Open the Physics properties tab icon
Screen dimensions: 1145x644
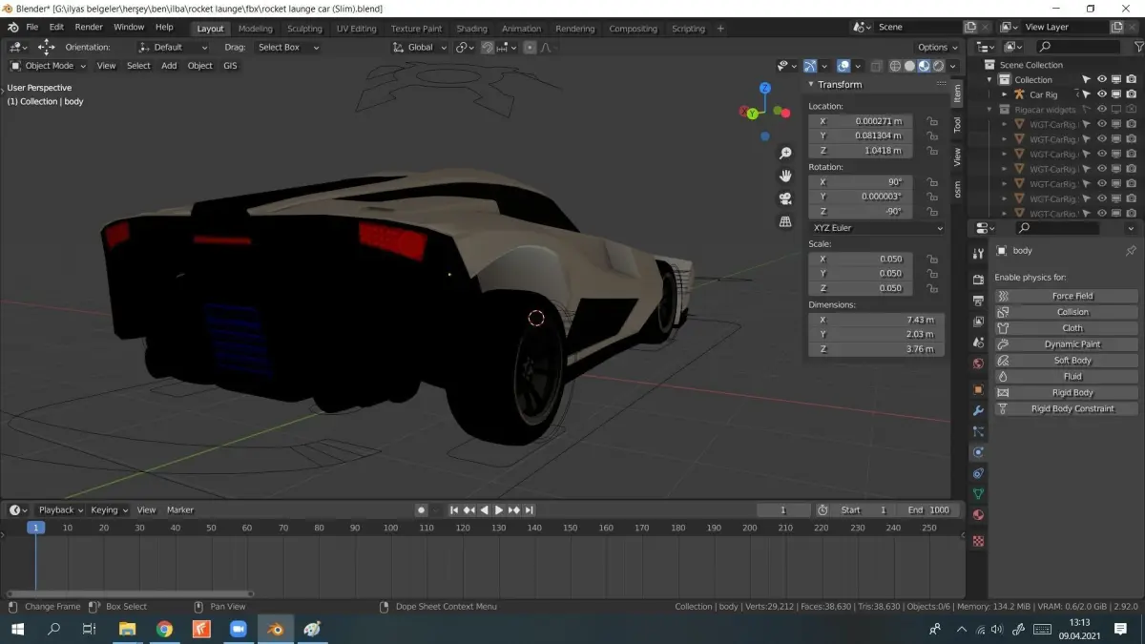[978, 452]
